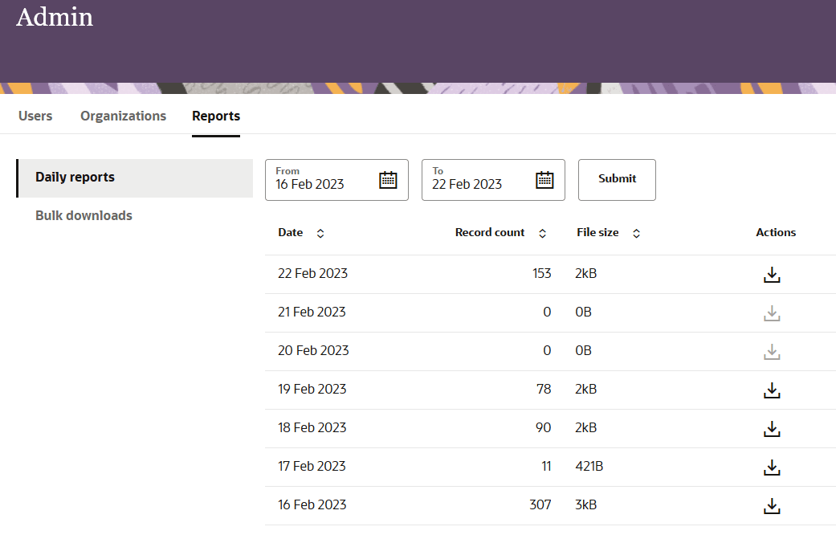
Task: Open the Organizations tab
Action: 123,116
